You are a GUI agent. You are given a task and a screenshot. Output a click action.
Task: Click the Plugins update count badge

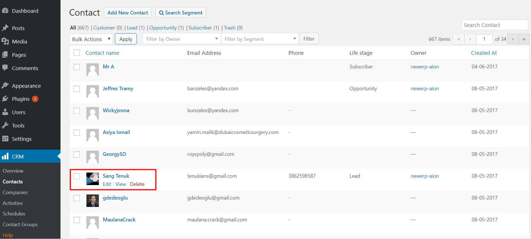pos(35,99)
